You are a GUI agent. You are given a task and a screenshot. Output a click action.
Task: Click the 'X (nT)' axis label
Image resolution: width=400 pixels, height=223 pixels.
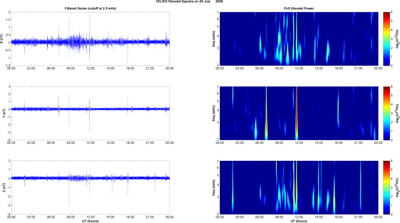point(2,39)
